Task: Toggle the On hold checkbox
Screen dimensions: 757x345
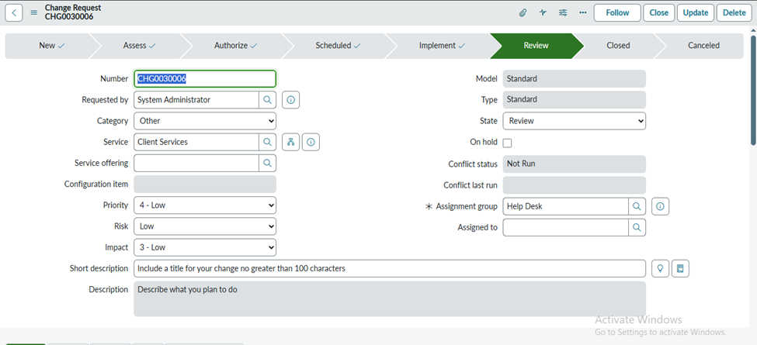Action: (508, 143)
